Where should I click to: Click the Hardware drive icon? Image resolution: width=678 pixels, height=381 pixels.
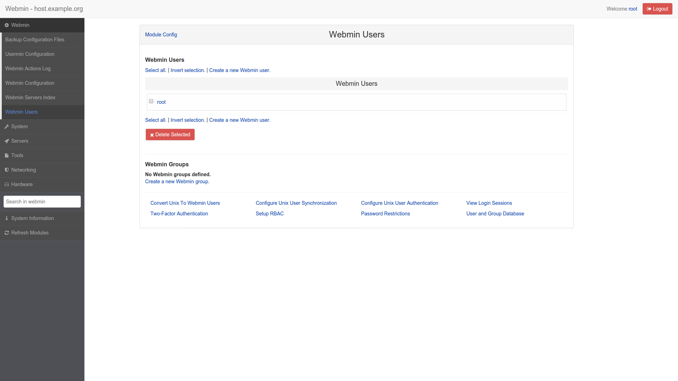click(7, 184)
